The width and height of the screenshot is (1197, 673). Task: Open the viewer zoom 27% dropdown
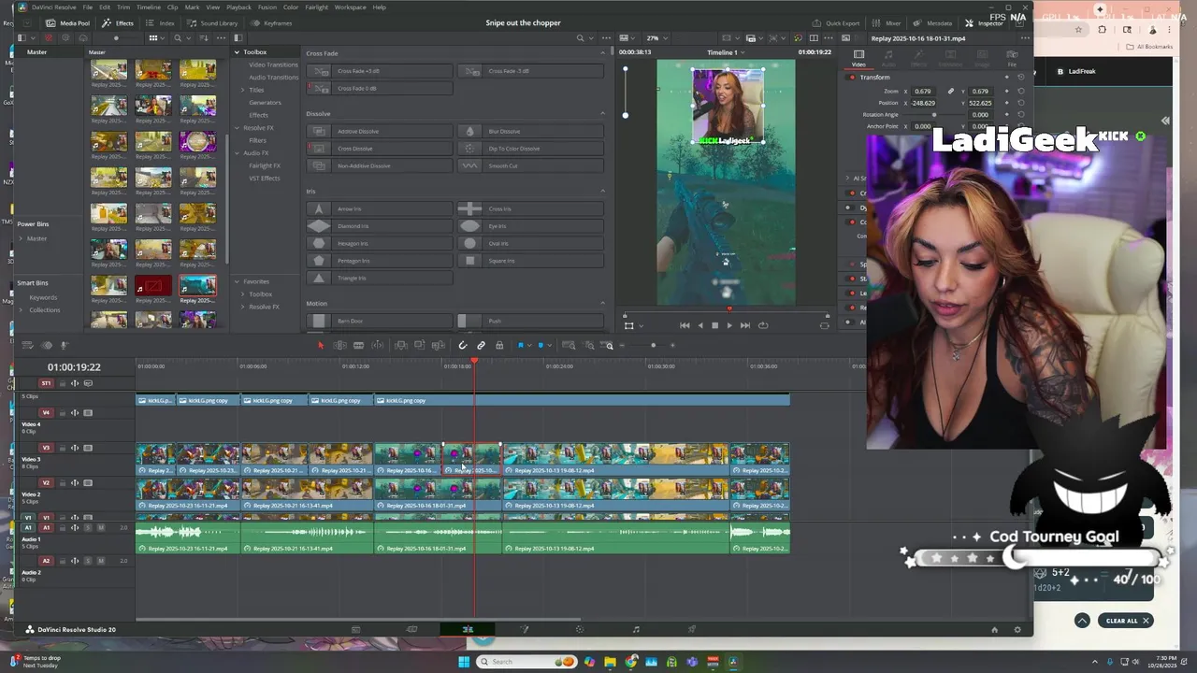coord(656,38)
